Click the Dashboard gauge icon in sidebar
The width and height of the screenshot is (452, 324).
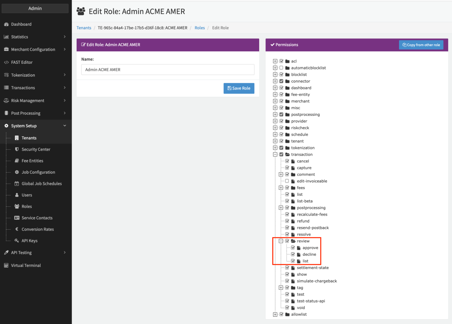click(6, 24)
